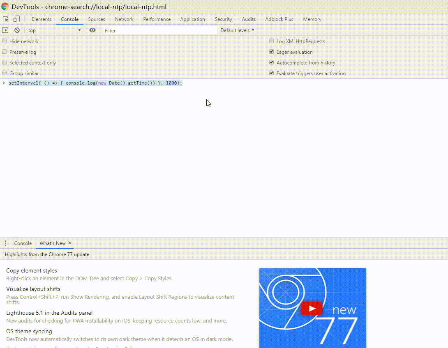Click the setInterval console input line
The image size is (448, 348).
coord(95,83)
